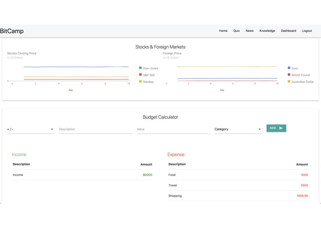Click the Stocks & Foreign Markets heading

161,47
